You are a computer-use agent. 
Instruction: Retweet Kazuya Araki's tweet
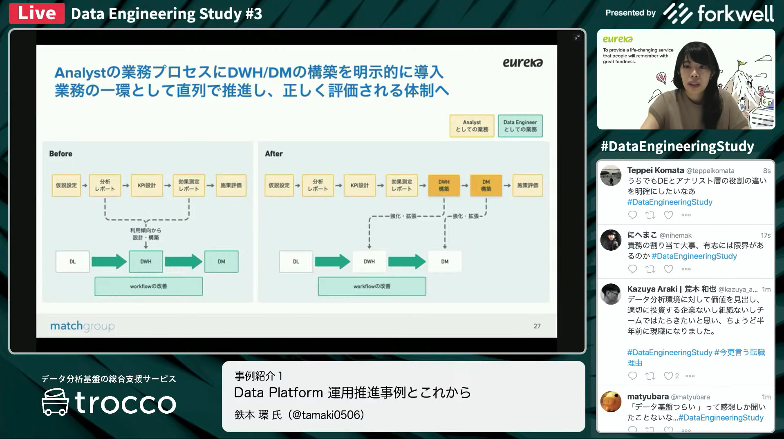[650, 376]
